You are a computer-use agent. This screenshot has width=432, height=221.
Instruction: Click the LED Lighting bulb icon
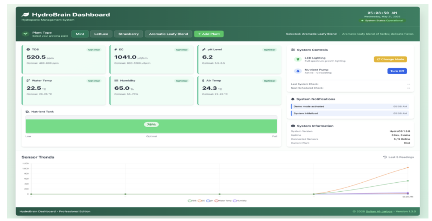tap(298, 59)
